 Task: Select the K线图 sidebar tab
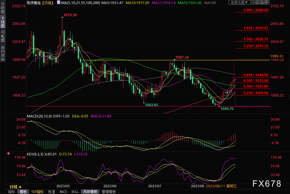tap(3, 22)
